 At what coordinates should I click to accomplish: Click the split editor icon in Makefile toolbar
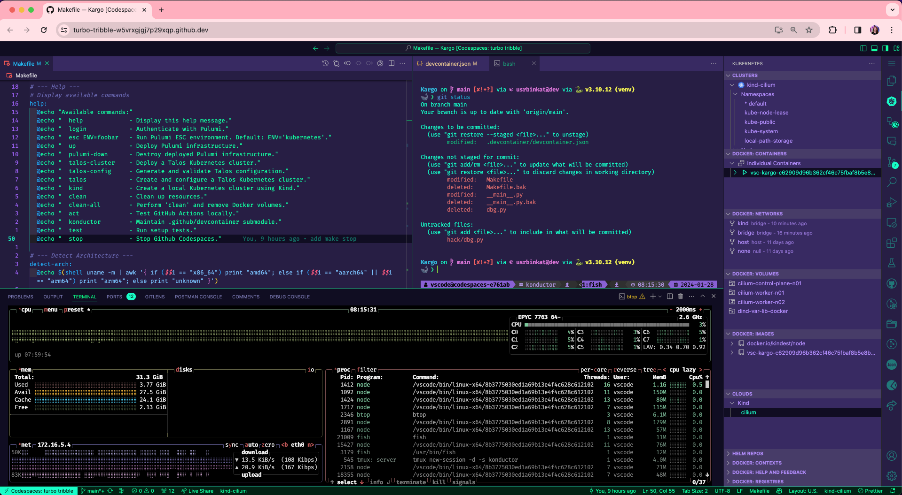point(392,63)
